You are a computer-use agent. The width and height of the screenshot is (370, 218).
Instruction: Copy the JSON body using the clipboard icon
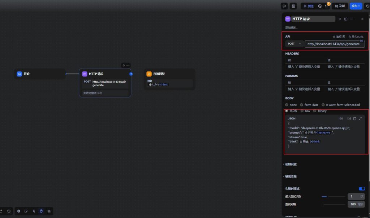[355, 118]
